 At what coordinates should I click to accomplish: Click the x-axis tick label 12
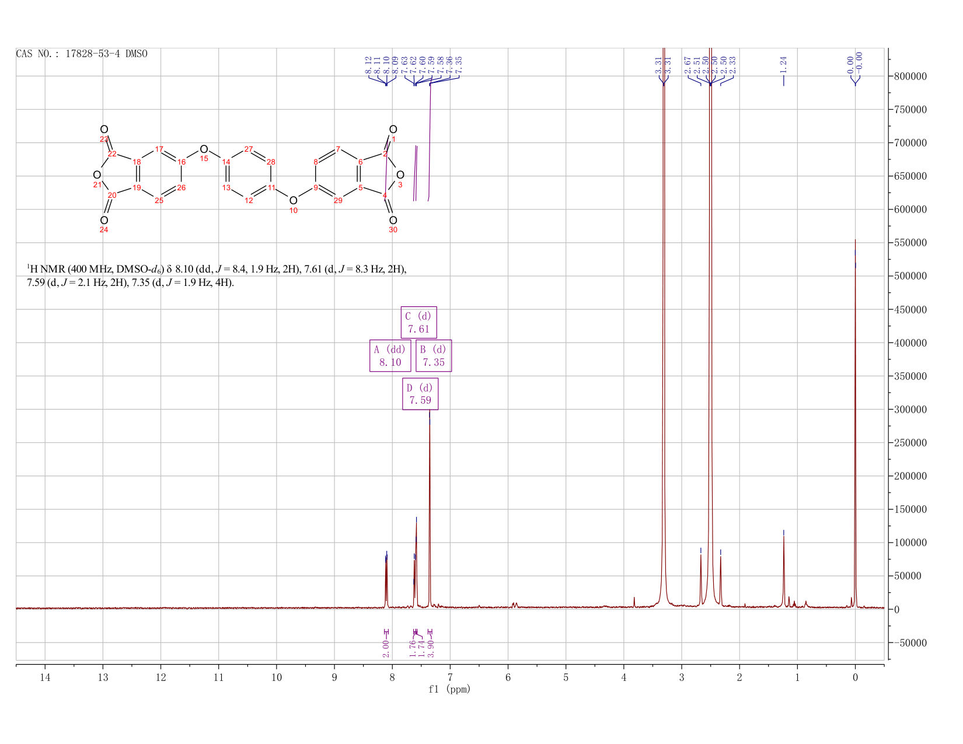[x=160, y=677]
